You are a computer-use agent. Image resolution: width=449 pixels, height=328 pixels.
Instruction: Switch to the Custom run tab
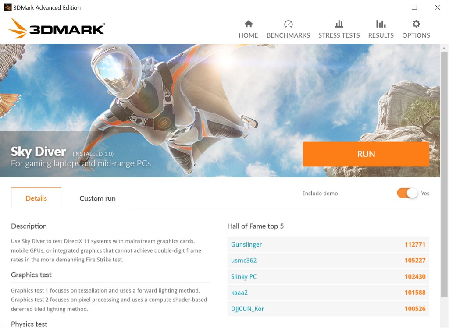tap(98, 198)
